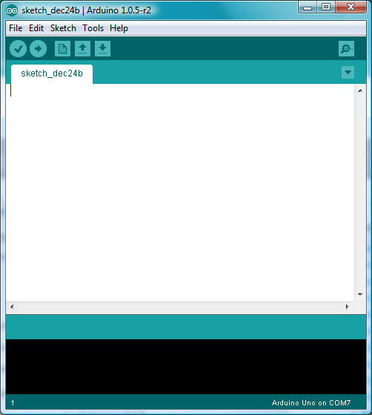Maximize the Arduino window
Viewport: 372px width, 415px height.
click(326, 7)
